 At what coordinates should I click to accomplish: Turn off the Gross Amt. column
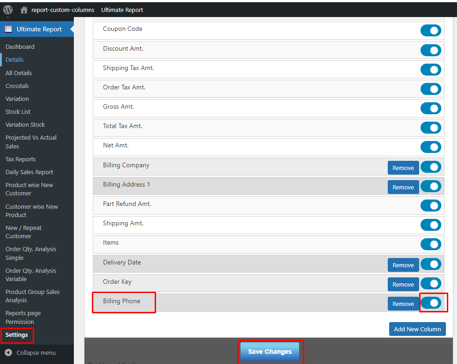tap(431, 108)
